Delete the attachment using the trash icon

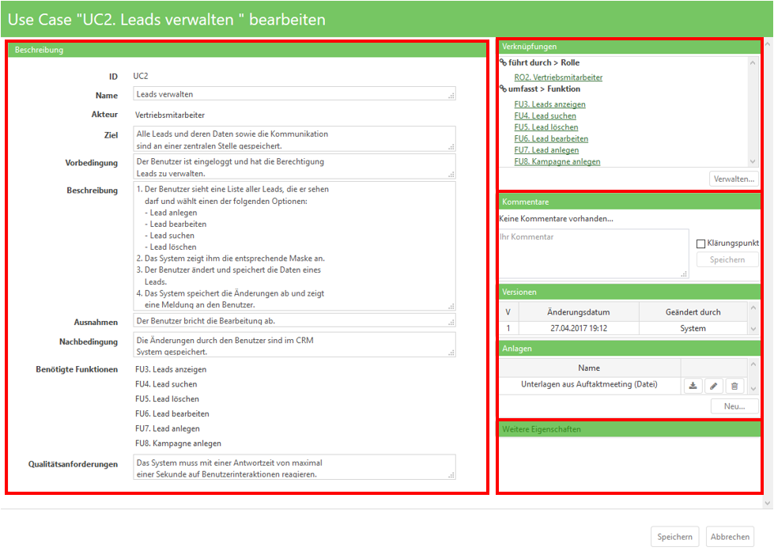pyautogui.click(x=734, y=386)
